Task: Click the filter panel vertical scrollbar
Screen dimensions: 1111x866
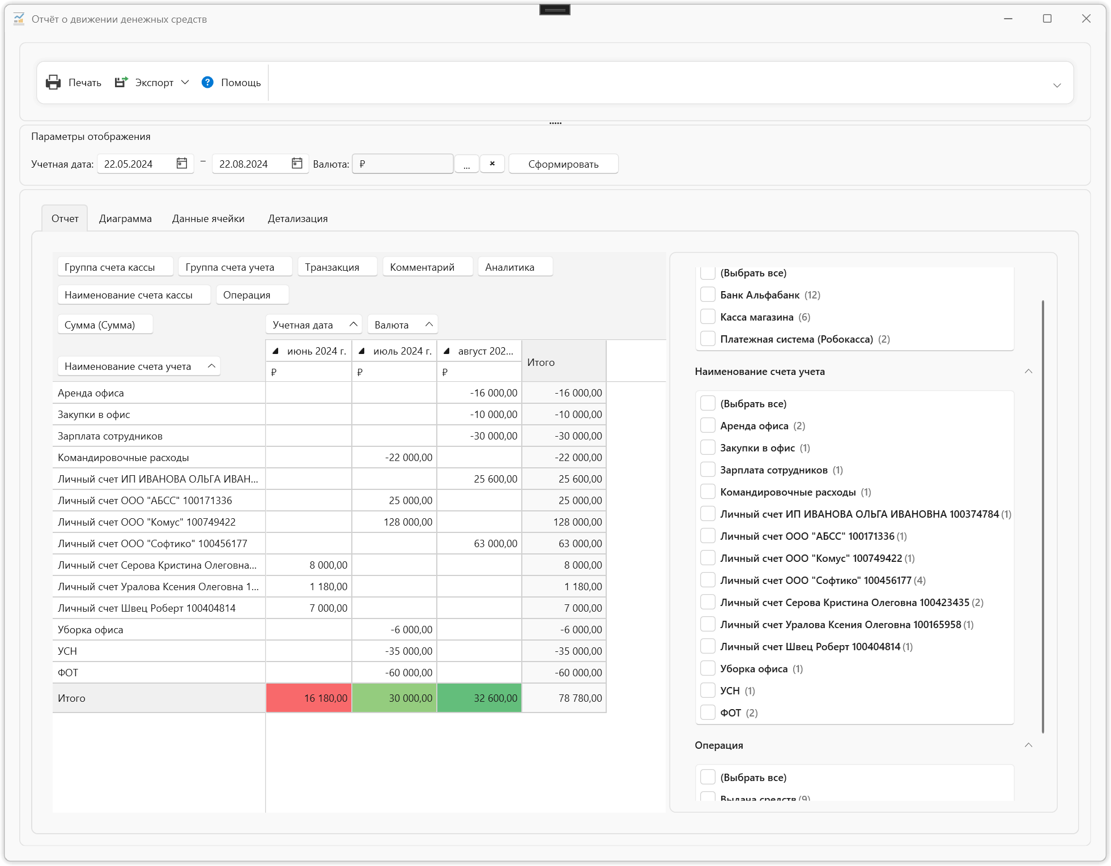Action: pos(1042,516)
